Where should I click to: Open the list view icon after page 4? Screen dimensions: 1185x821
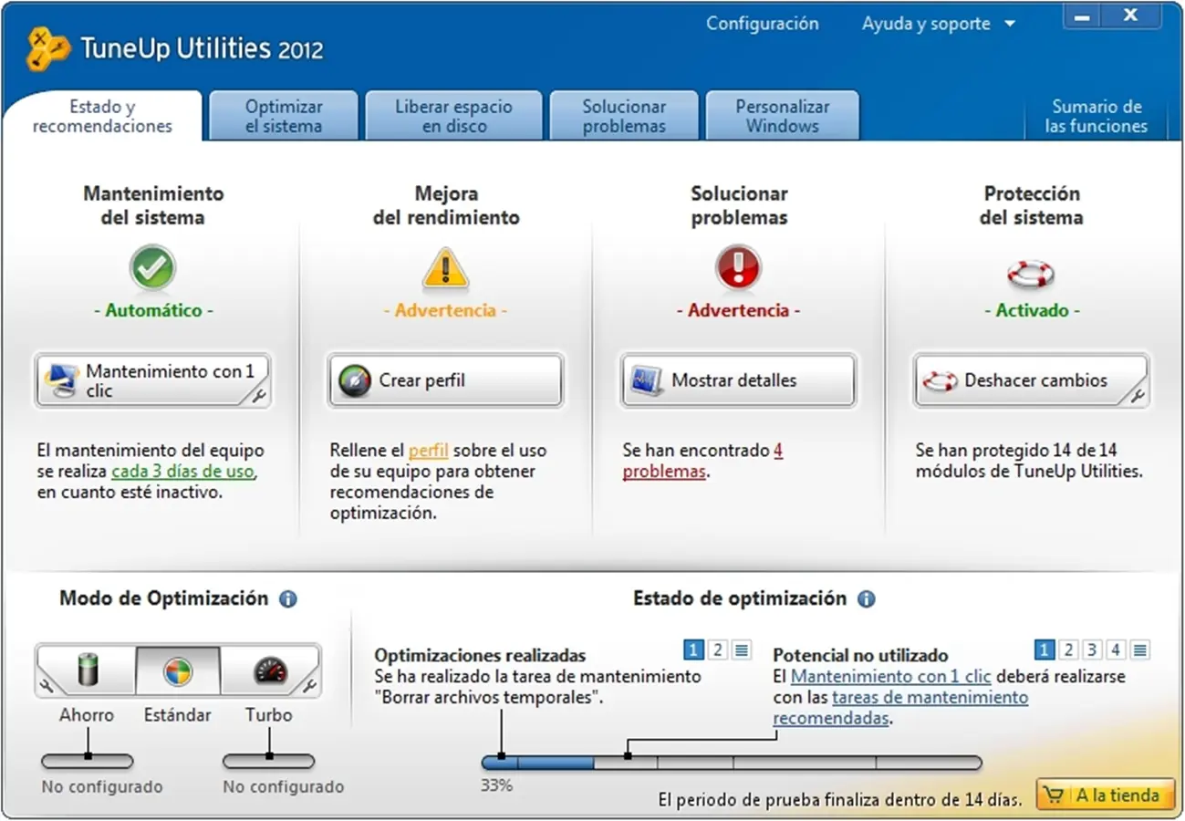1138,650
